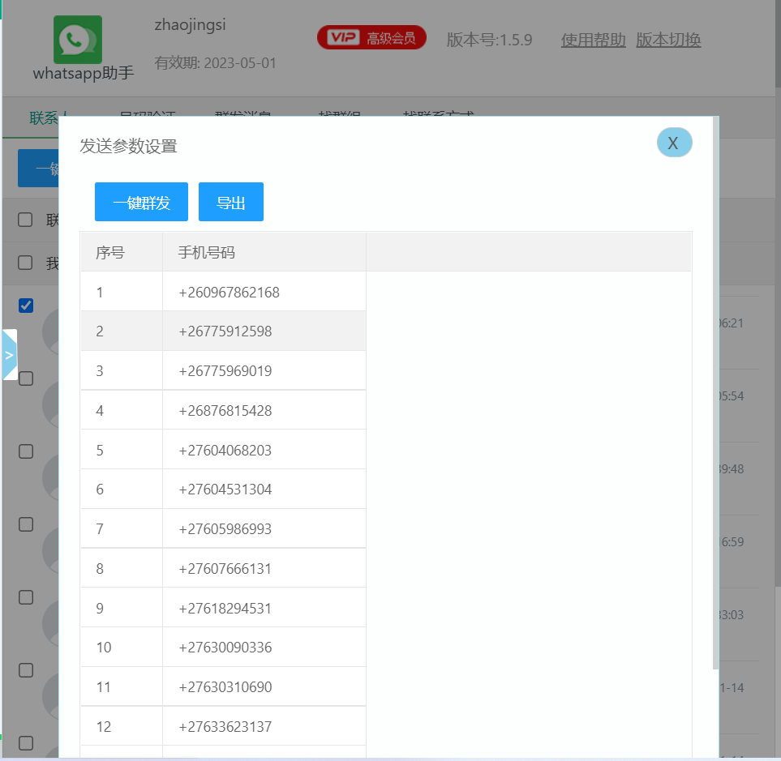Open the 版本切换 version switch link
781x761 pixels.
pos(667,40)
